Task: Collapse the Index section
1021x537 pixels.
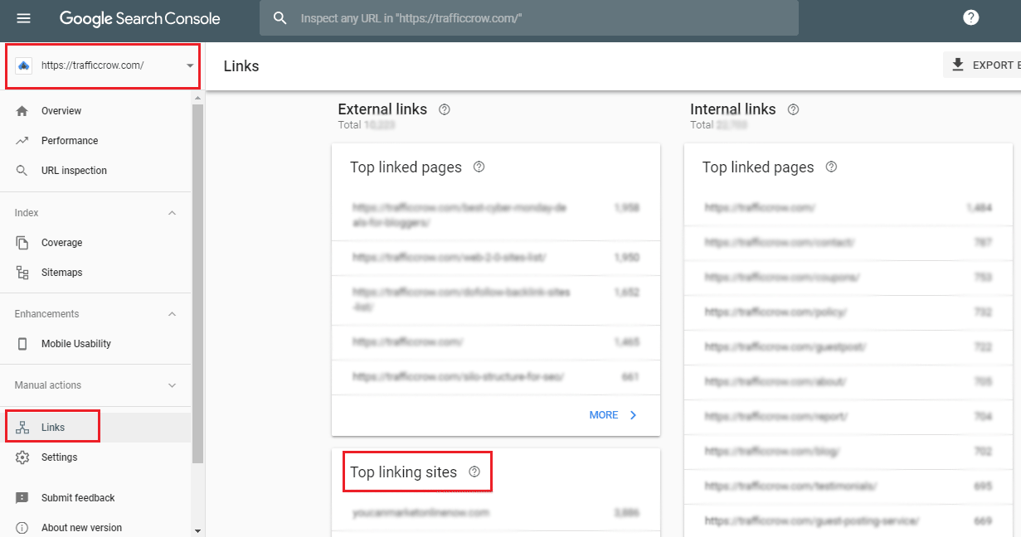Action: click(x=173, y=213)
